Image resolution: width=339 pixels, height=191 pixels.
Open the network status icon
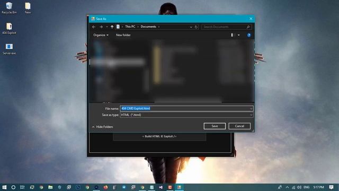pos(293,187)
